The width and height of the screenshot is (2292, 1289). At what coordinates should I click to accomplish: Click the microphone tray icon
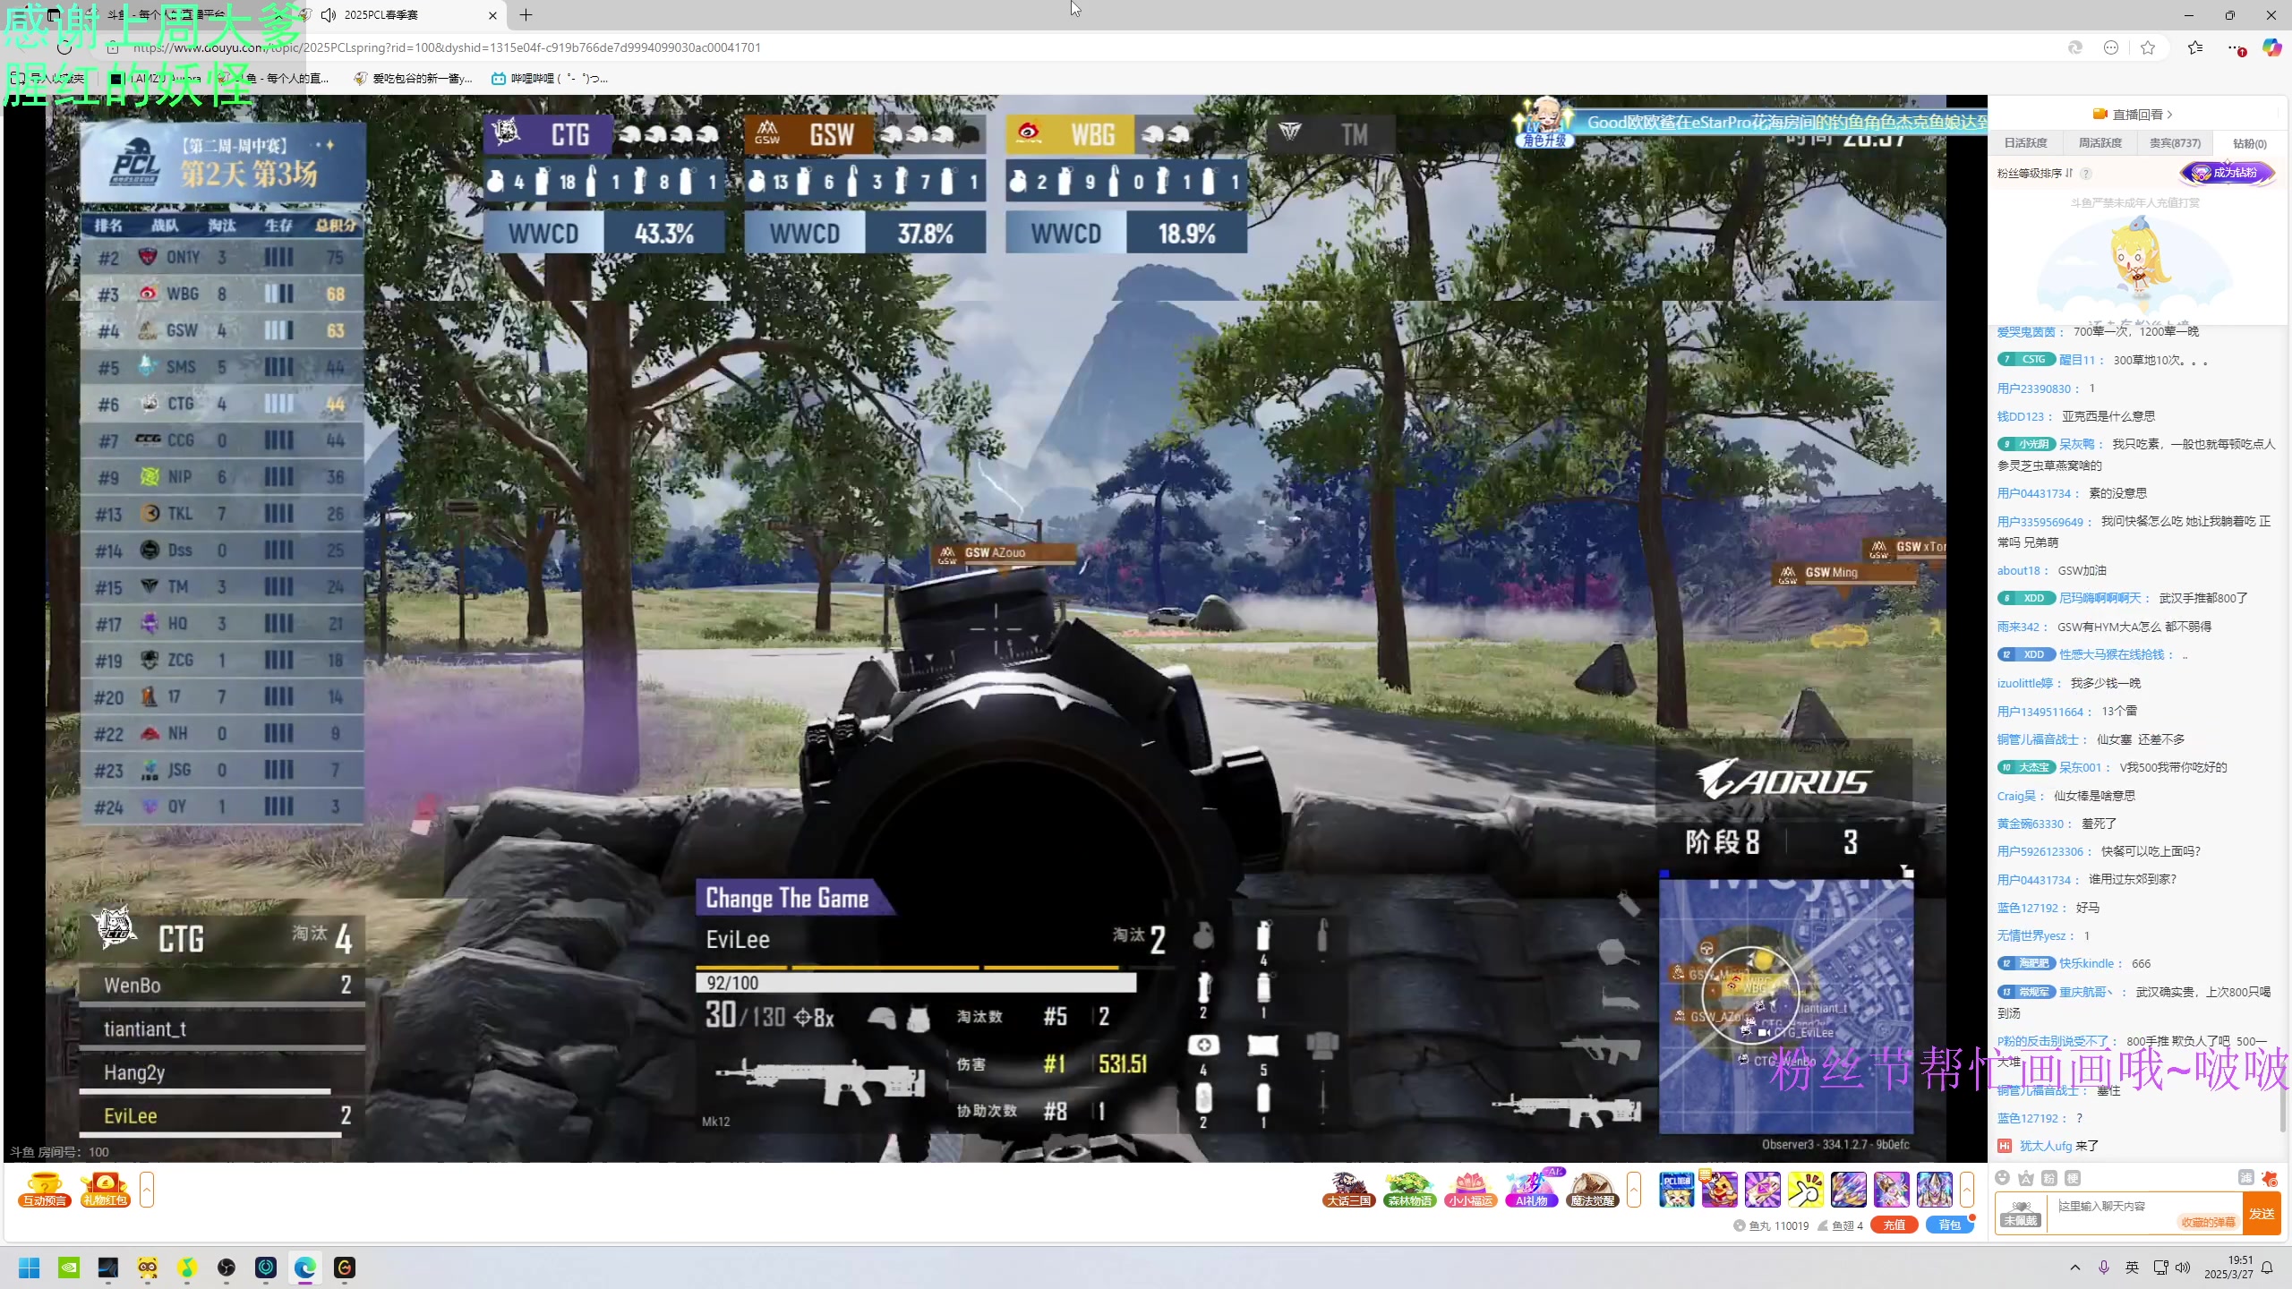click(2104, 1268)
